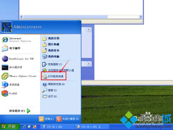Image resolution: width=173 pixels, height=130 pixels.
Task: Click the 注销 log off button
Action: (46, 119)
